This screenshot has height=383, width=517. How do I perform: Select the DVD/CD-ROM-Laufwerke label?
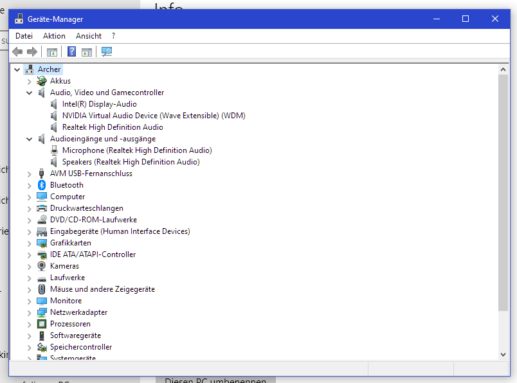(x=93, y=220)
